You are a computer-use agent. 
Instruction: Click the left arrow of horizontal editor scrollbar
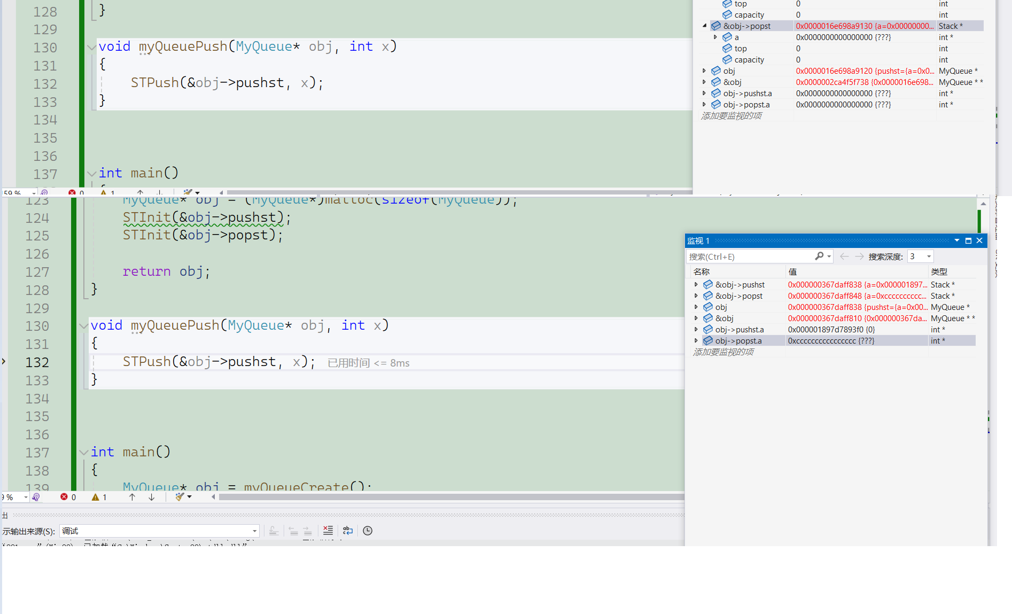[213, 497]
